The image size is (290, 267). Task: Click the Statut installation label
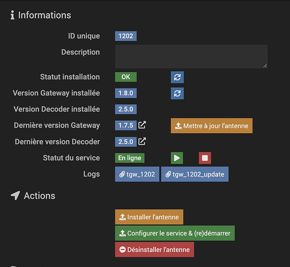(70, 77)
